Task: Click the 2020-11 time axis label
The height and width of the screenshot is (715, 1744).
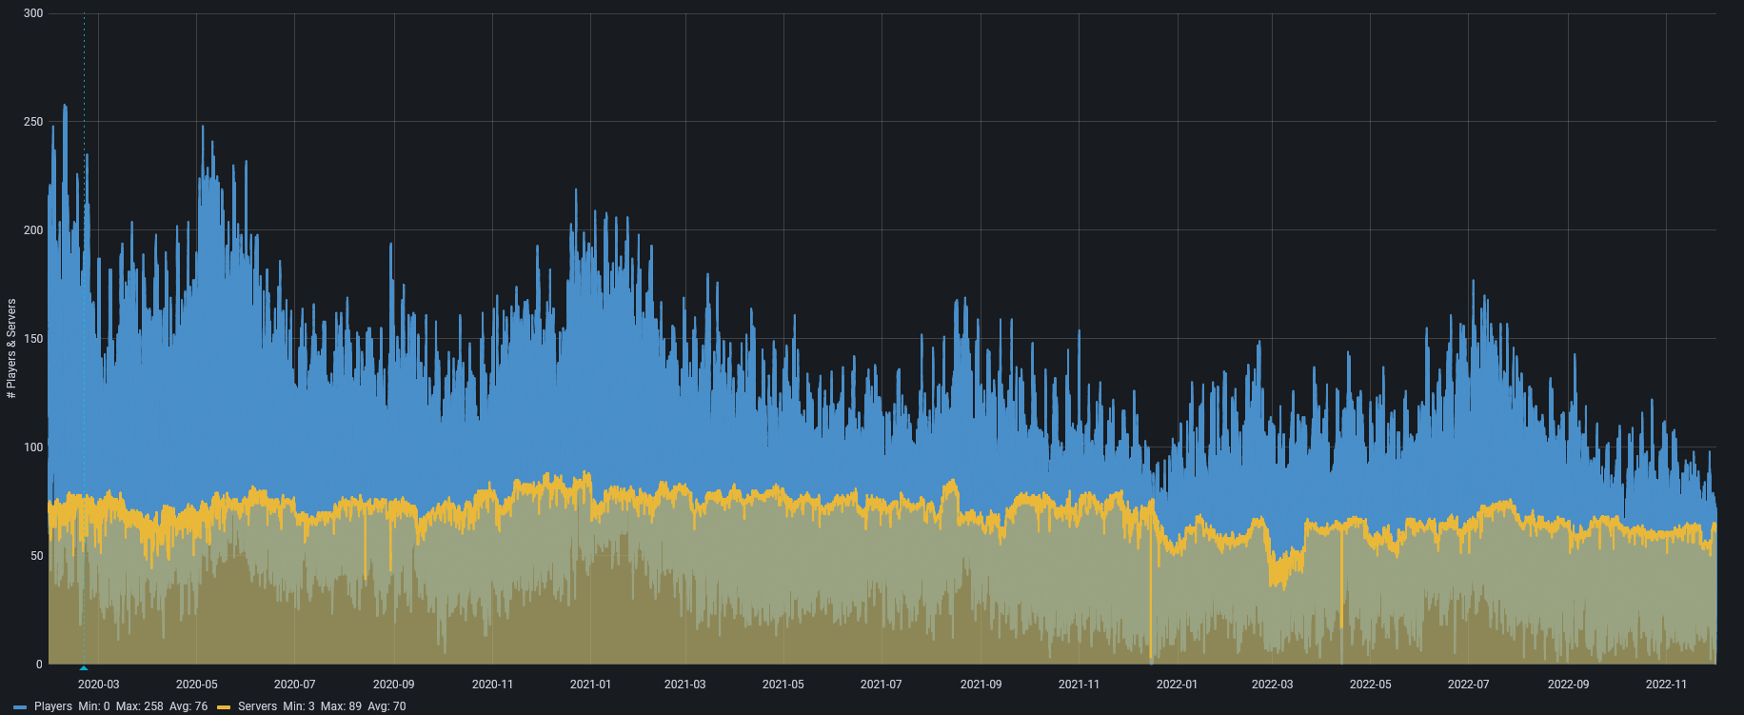Action: [492, 685]
